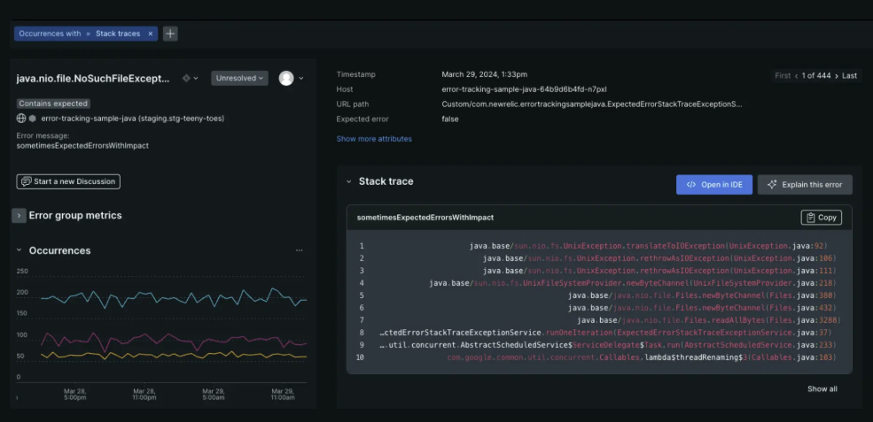Click the timestamp March 29, 2024, 1:33pm

click(485, 74)
